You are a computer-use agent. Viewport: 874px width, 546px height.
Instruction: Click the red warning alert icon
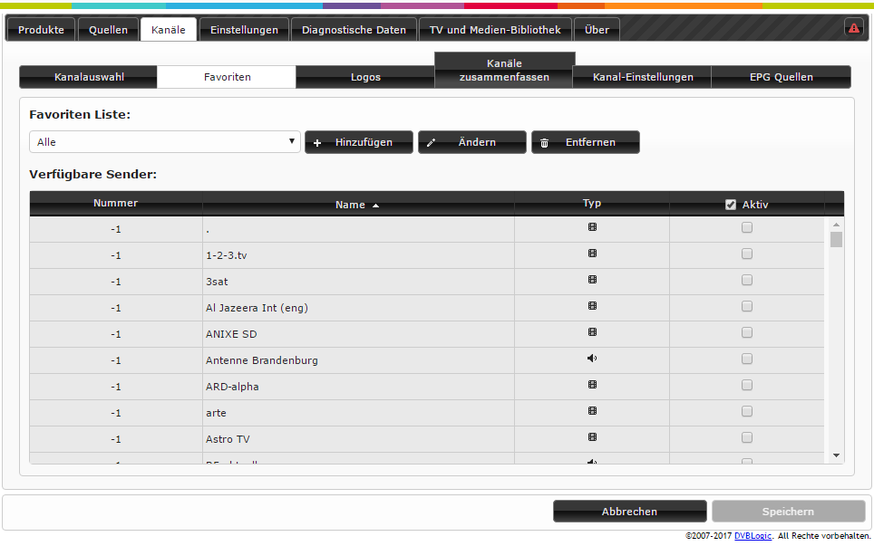click(853, 28)
